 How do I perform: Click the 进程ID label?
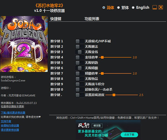pyautogui.click(x=6, y=88)
